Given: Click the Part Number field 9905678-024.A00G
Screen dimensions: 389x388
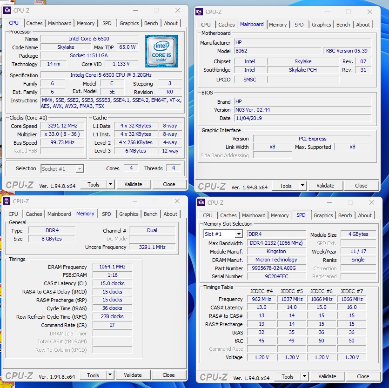Looking at the screenshot, I should pyautogui.click(x=276, y=268).
